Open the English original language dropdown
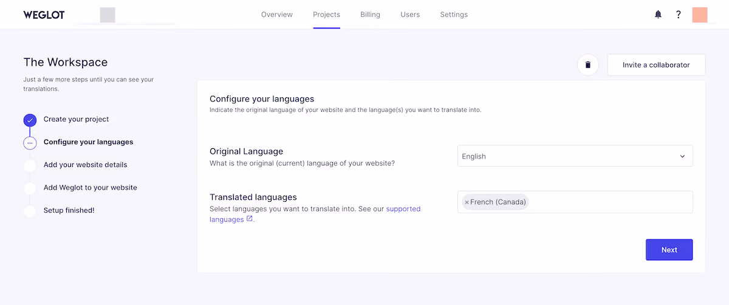 [575, 156]
